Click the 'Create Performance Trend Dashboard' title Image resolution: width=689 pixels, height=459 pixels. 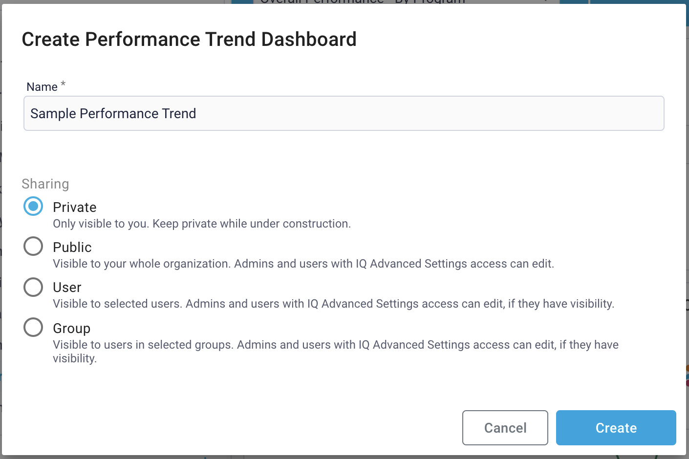pyautogui.click(x=189, y=40)
